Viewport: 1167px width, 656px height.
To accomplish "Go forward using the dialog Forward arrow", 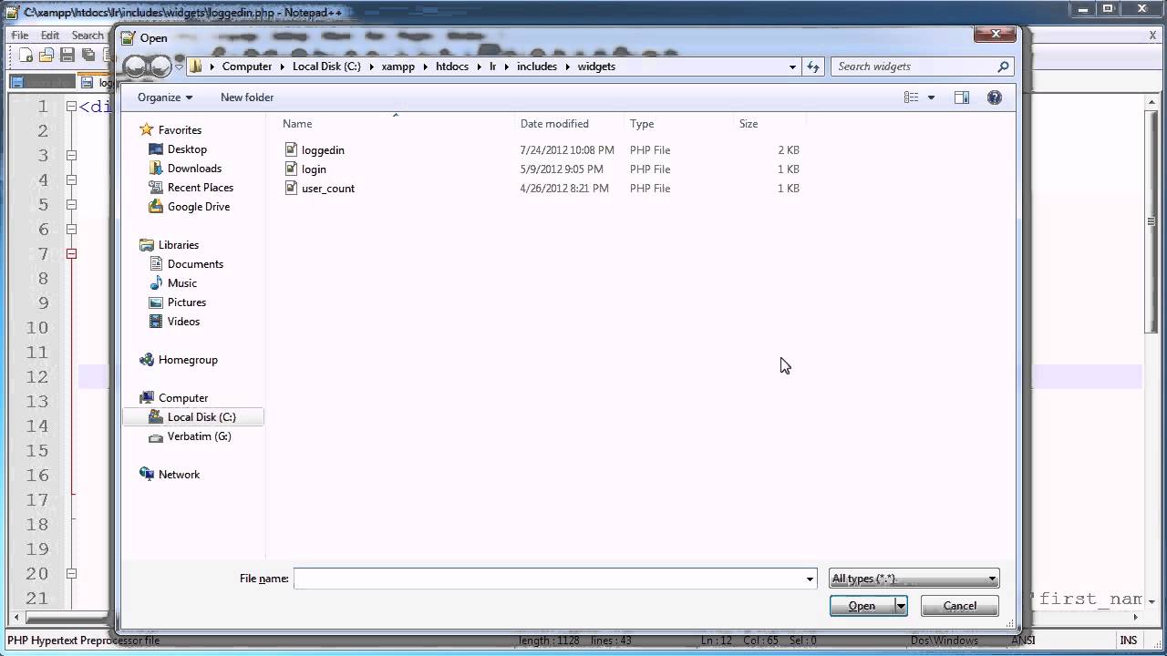I will 160,67.
